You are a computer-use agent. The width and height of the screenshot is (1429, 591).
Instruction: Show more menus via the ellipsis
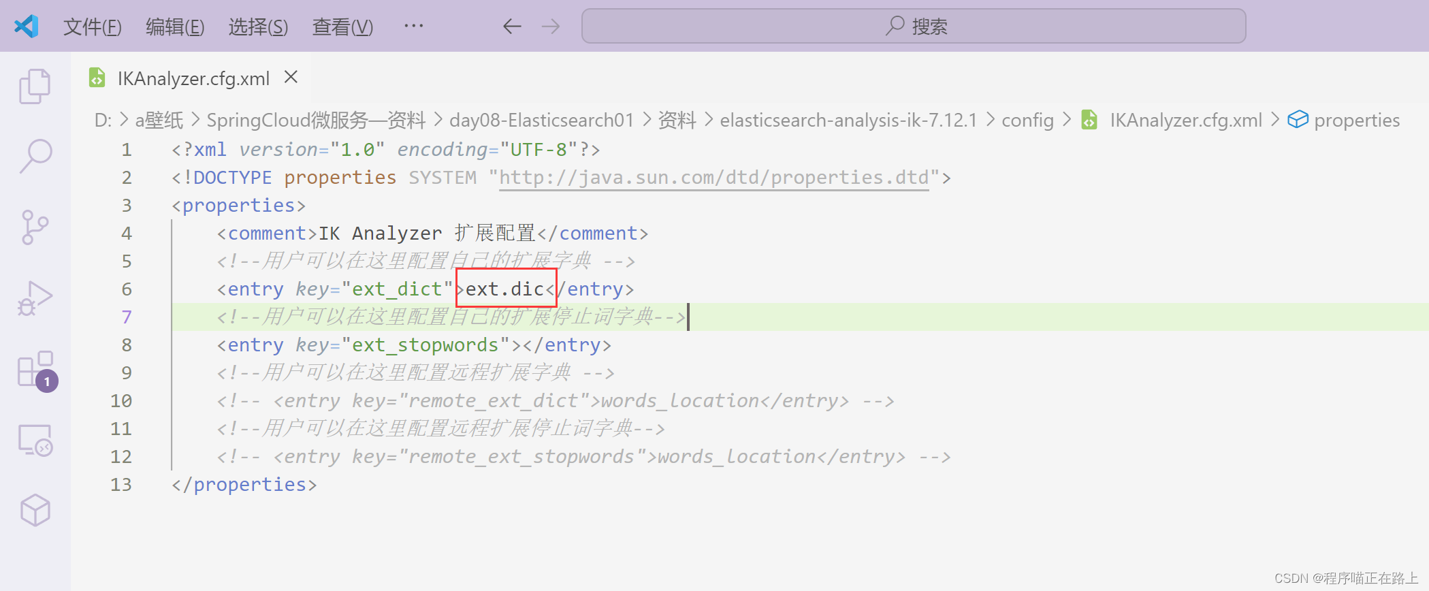413,26
